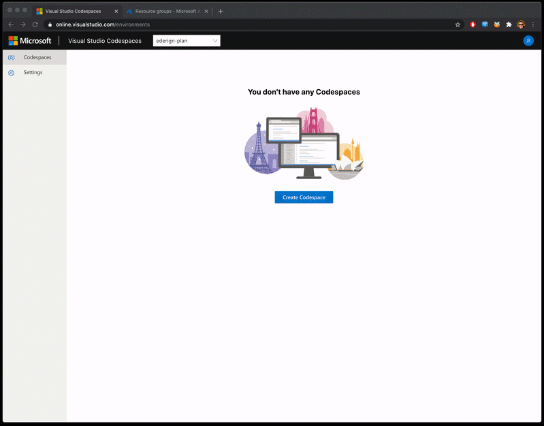The height and width of the screenshot is (426, 544).
Task: Close the Visual Studio Codespaces tab
Action: tap(115, 12)
